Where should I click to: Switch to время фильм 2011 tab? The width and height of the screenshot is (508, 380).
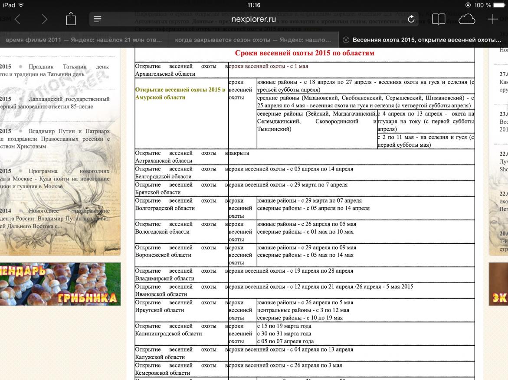pyautogui.click(x=84, y=40)
